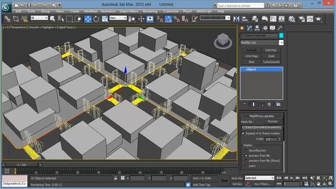Image resolution: width=336 pixels, height=189 pixels.
Task: Open the Curve Editor
Action: point(273,19)
